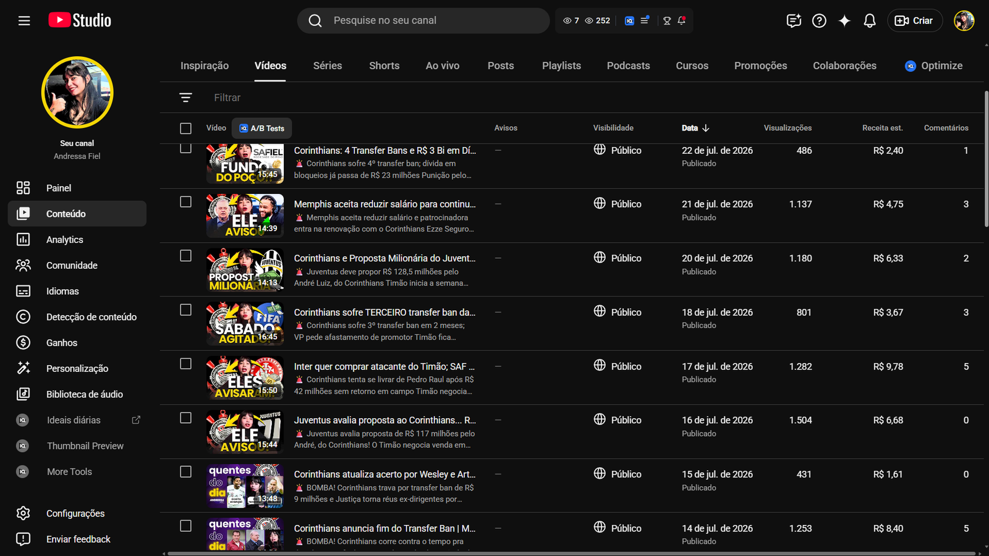
Task: Open the Painel dashboard in the sidebar
Action: point(77,188)
